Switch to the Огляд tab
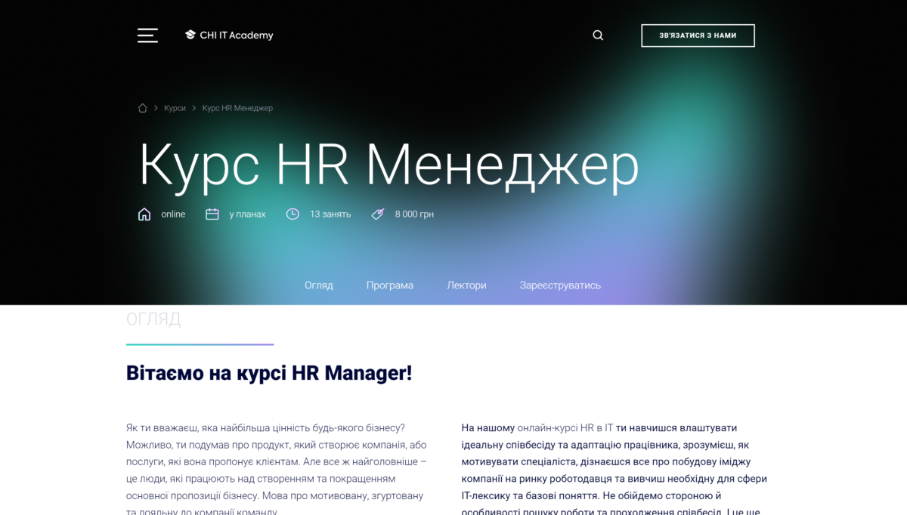This screenshot has width=907, height=515. (319, 285)
